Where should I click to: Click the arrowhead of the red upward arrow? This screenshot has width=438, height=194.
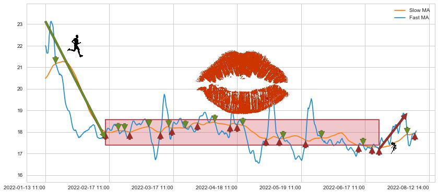(405, 117)
